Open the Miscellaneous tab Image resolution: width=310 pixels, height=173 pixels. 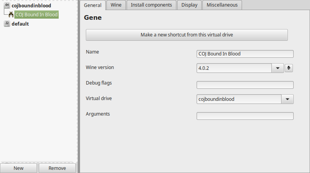222,5
